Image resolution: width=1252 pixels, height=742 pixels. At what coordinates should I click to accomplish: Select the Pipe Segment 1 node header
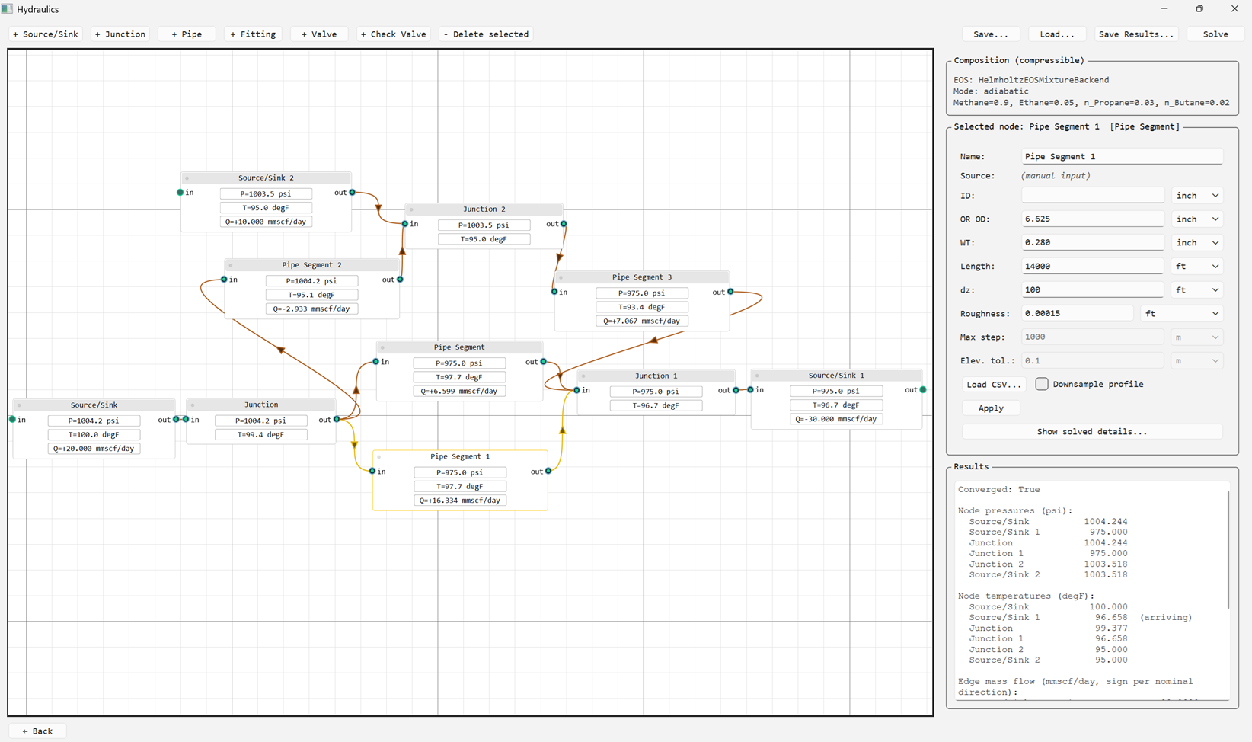(460, 456)
